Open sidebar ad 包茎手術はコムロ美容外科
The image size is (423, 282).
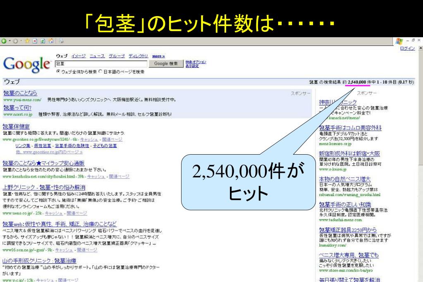(350, 128)
